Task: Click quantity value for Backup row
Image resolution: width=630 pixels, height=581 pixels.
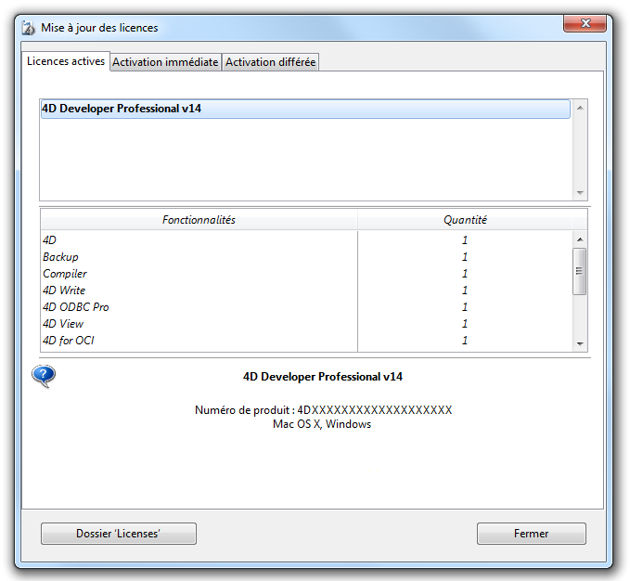Action: (x=465, y=257)
